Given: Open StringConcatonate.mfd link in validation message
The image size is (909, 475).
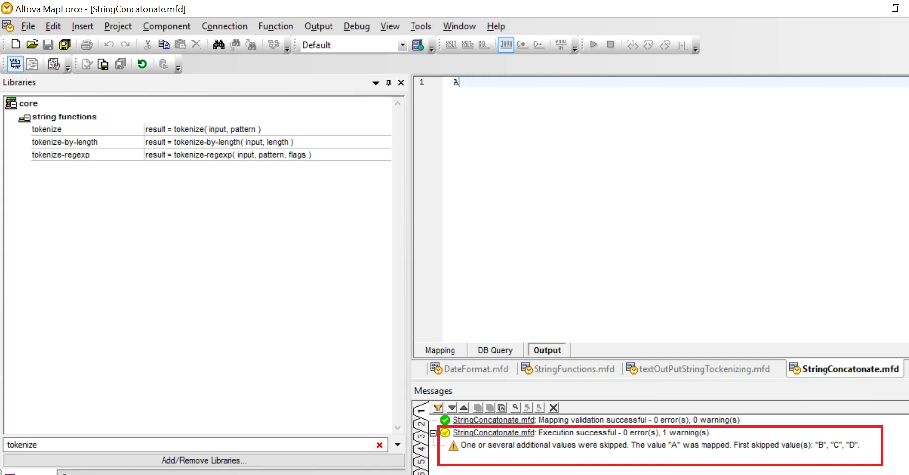Looking at the screenshot, I should tap(494, 420).
